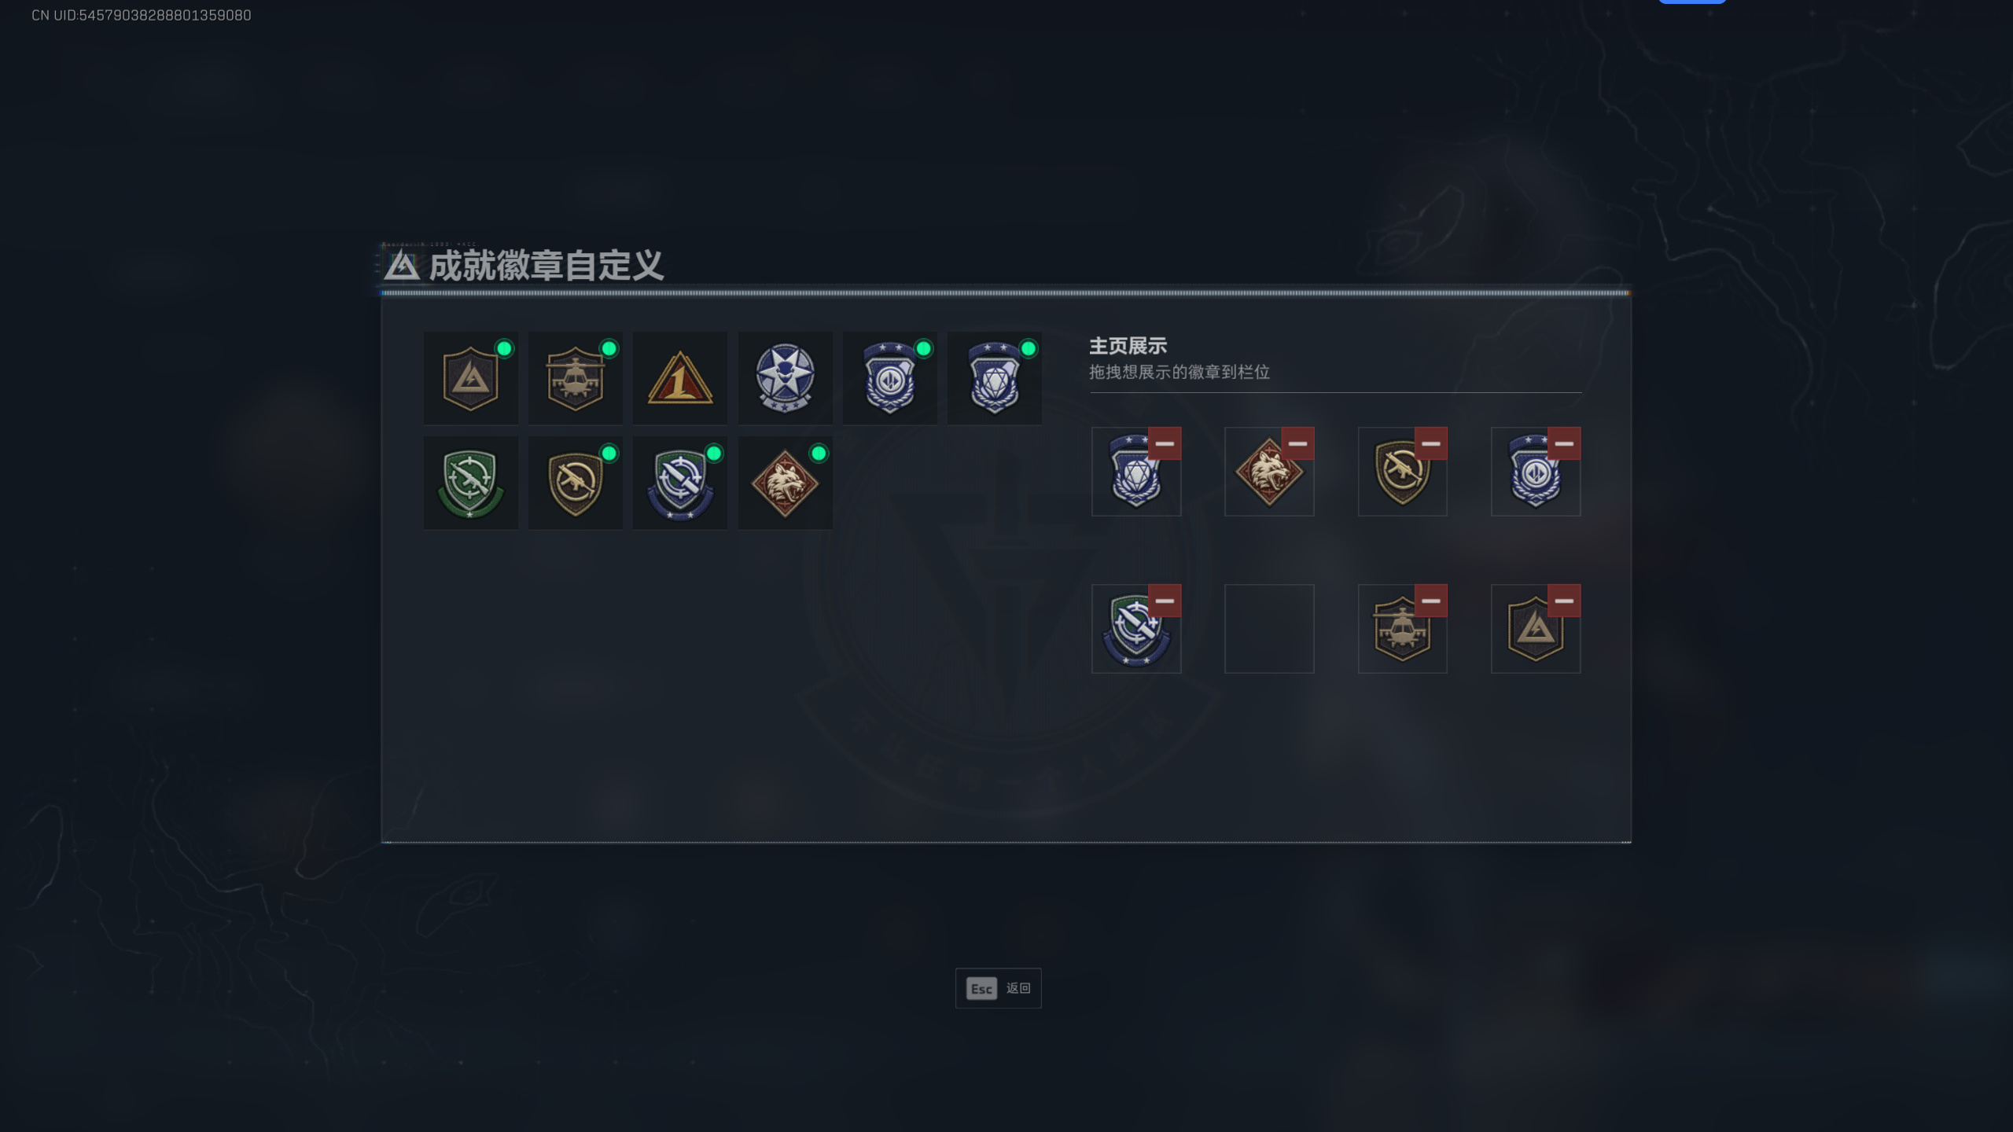This screenshot has height=1132, width=2013.
Task: Select the wolf diamond badge in the collection
Action: pos(785,483)
